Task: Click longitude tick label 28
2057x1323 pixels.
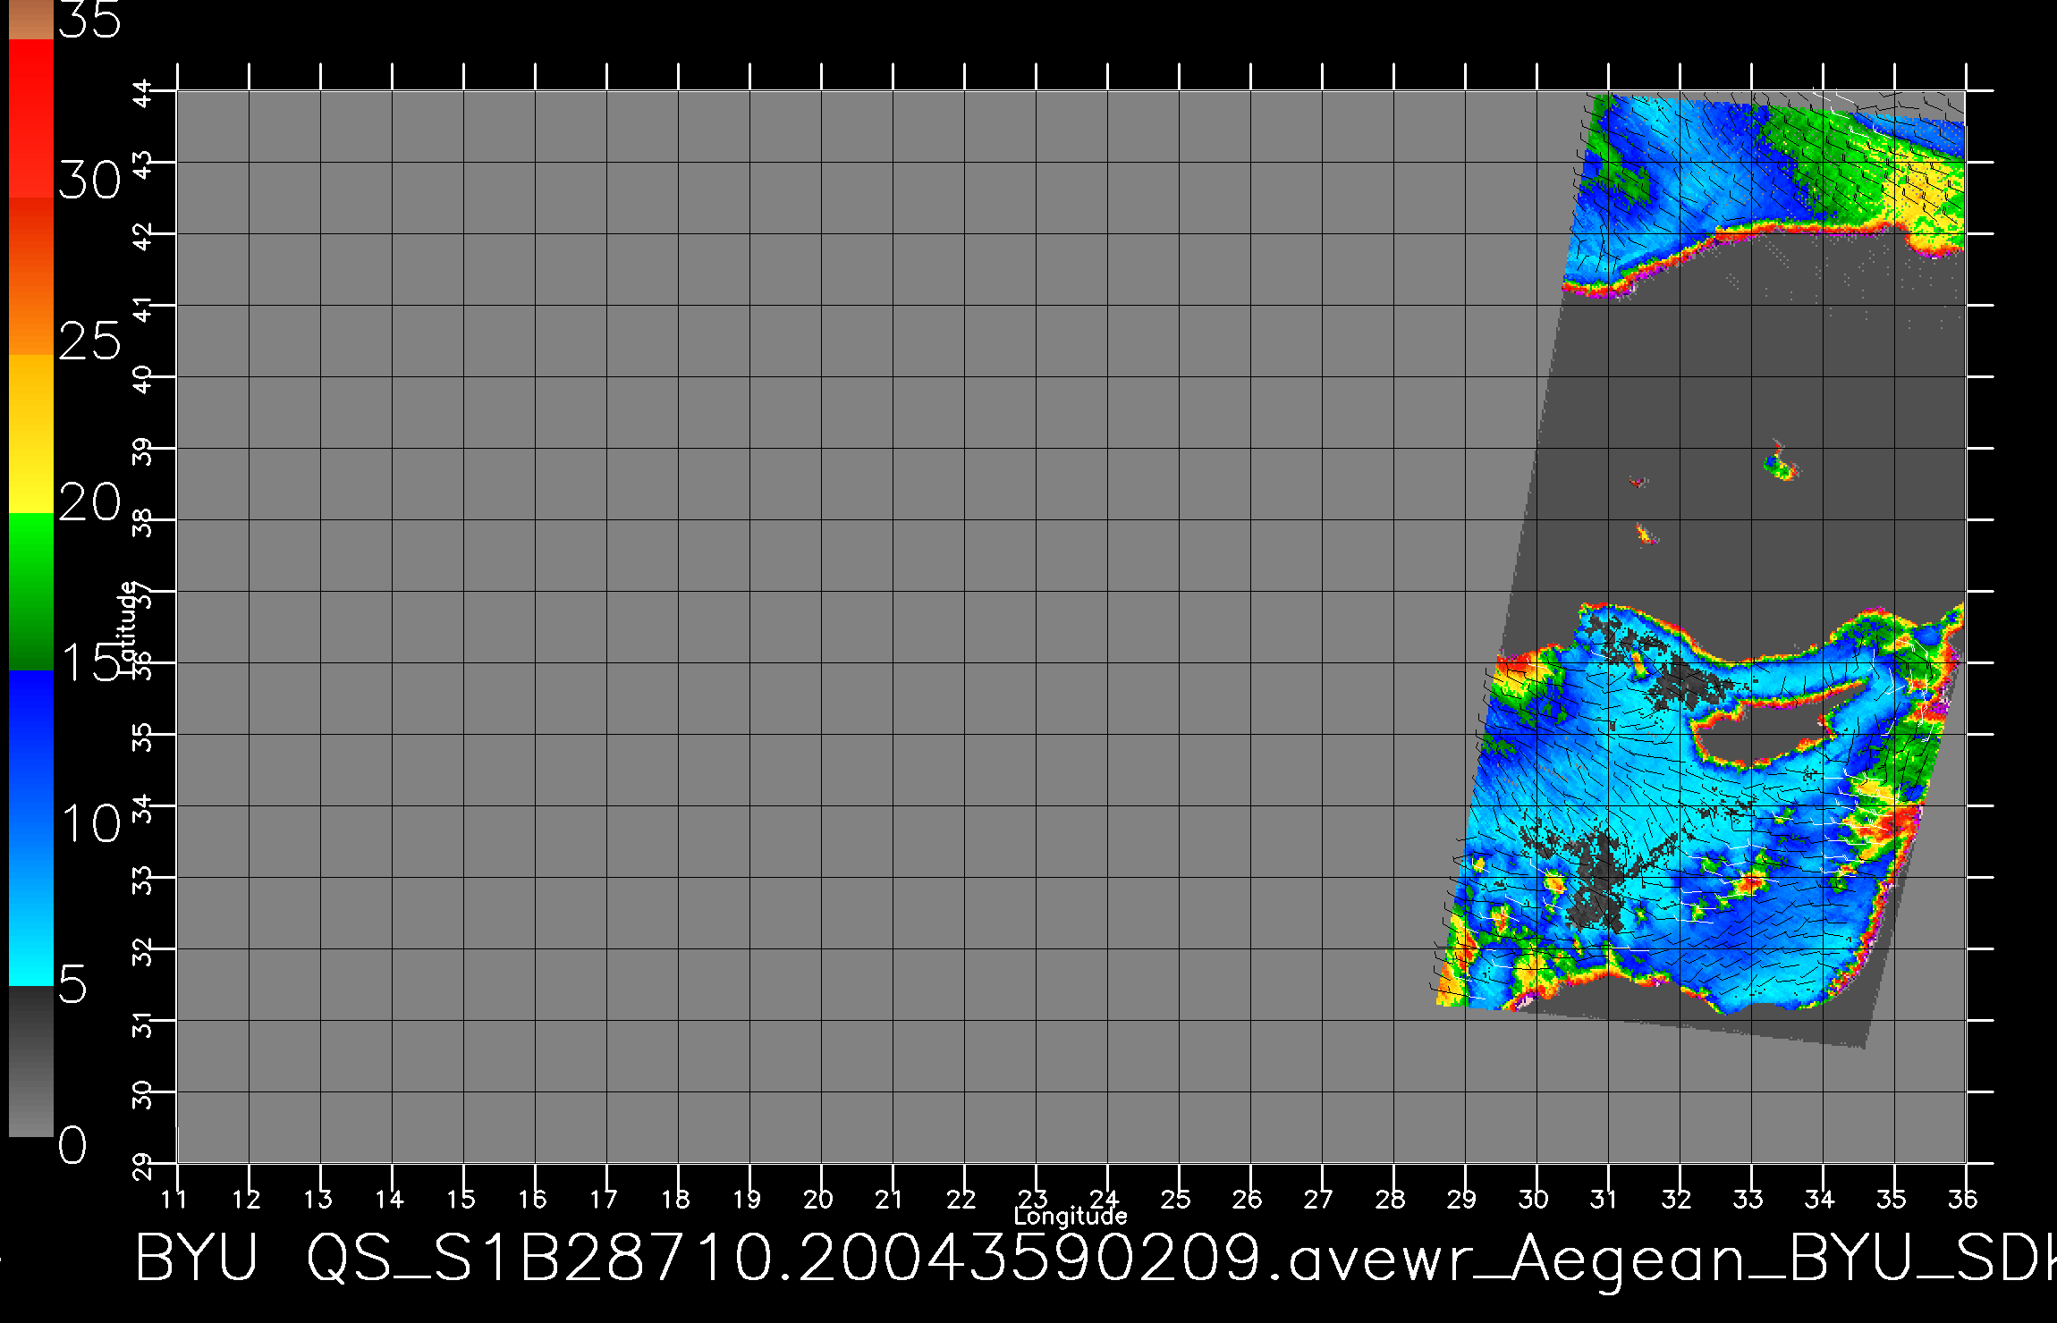Action: (x=1391, y=1200)
